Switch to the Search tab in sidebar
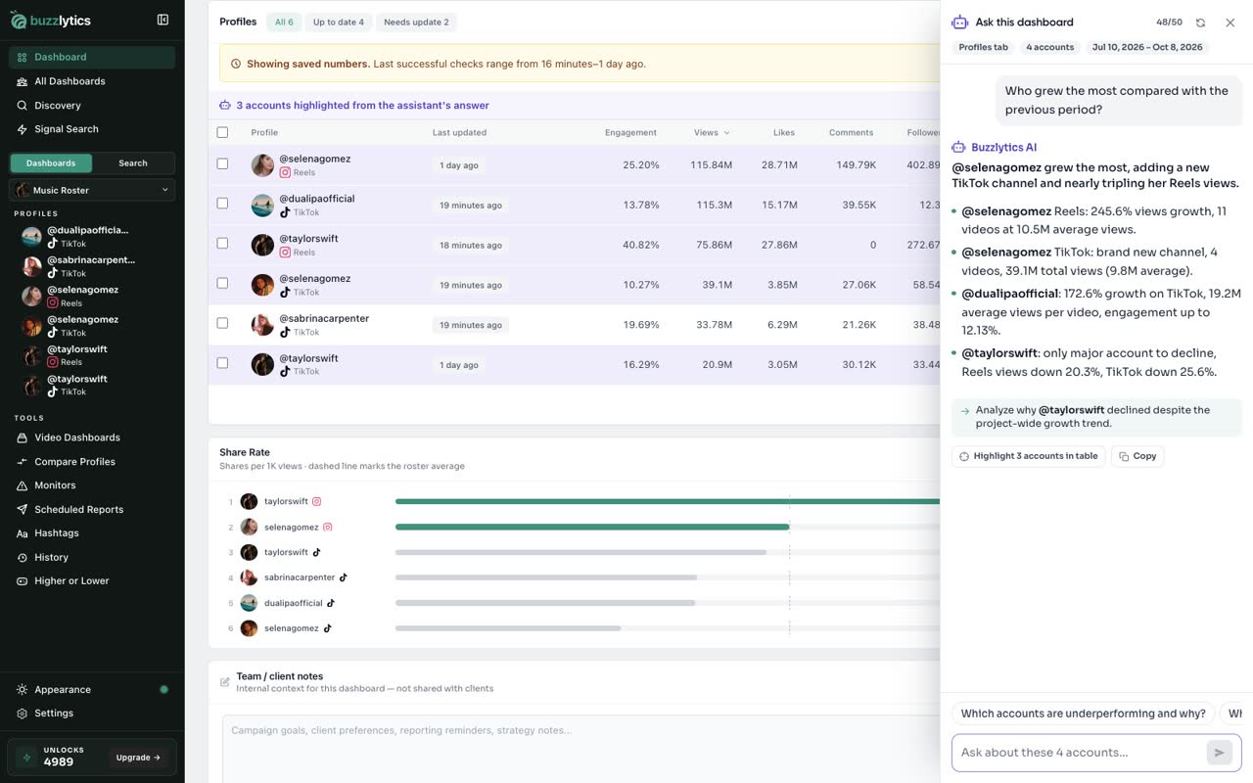This screenshot has width=1253, height=783. tap(133, 163)
